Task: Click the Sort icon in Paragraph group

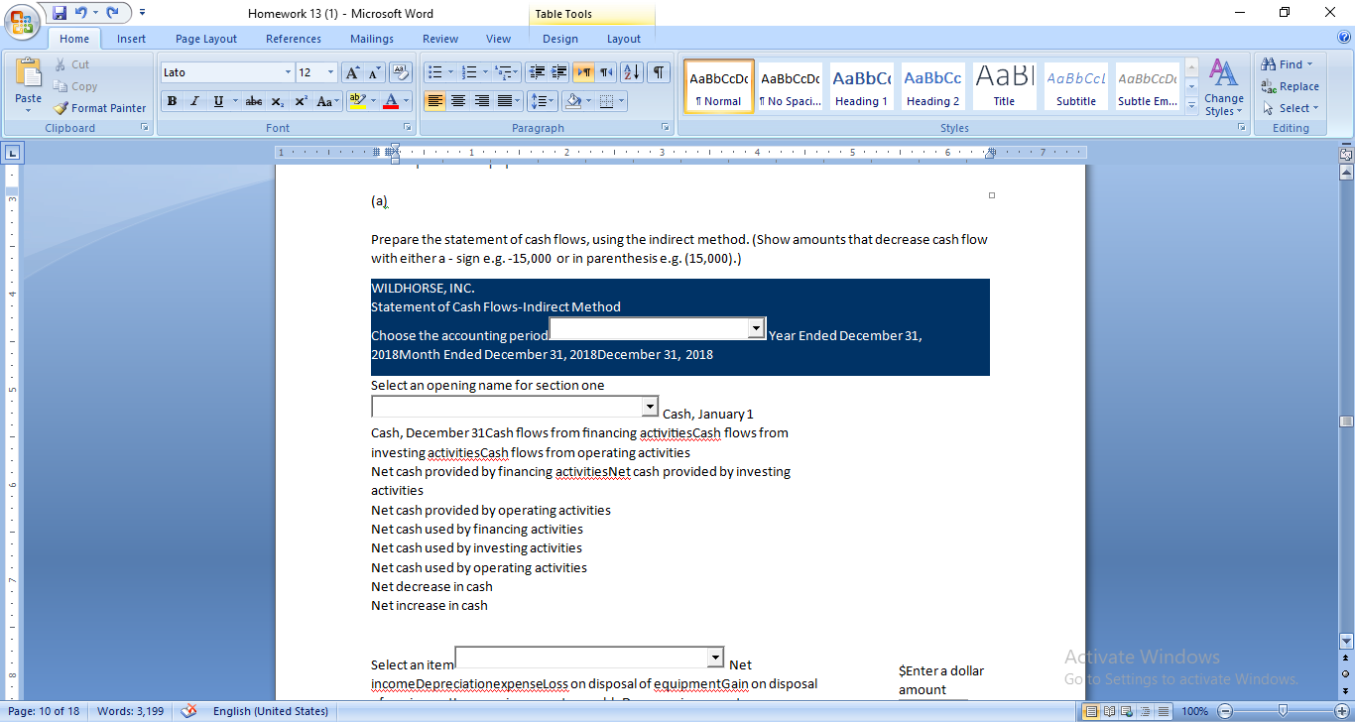Action: (x=631, y=72)
